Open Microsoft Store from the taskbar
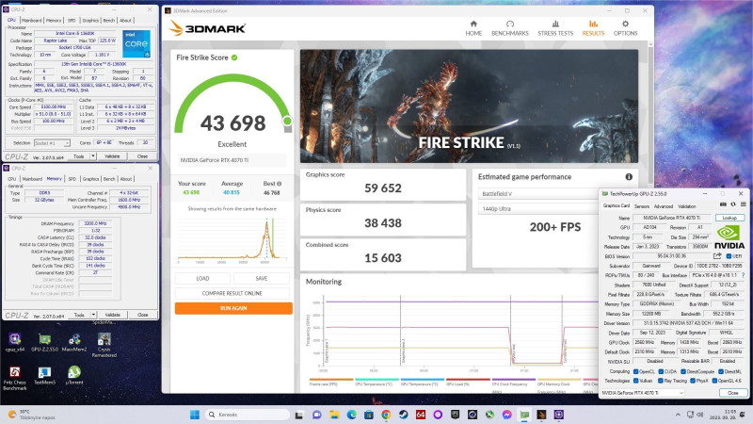 pyautogui.click(x=369, y=415)
